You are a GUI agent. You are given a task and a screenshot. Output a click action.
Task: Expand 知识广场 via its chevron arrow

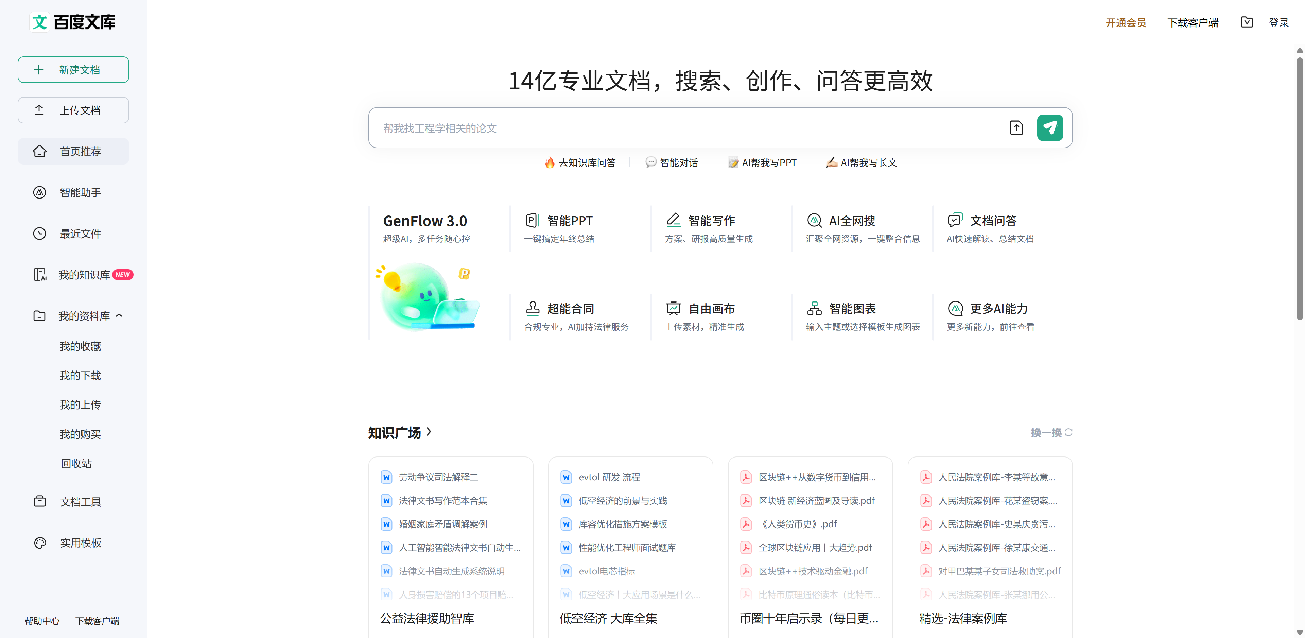[429, 432]
